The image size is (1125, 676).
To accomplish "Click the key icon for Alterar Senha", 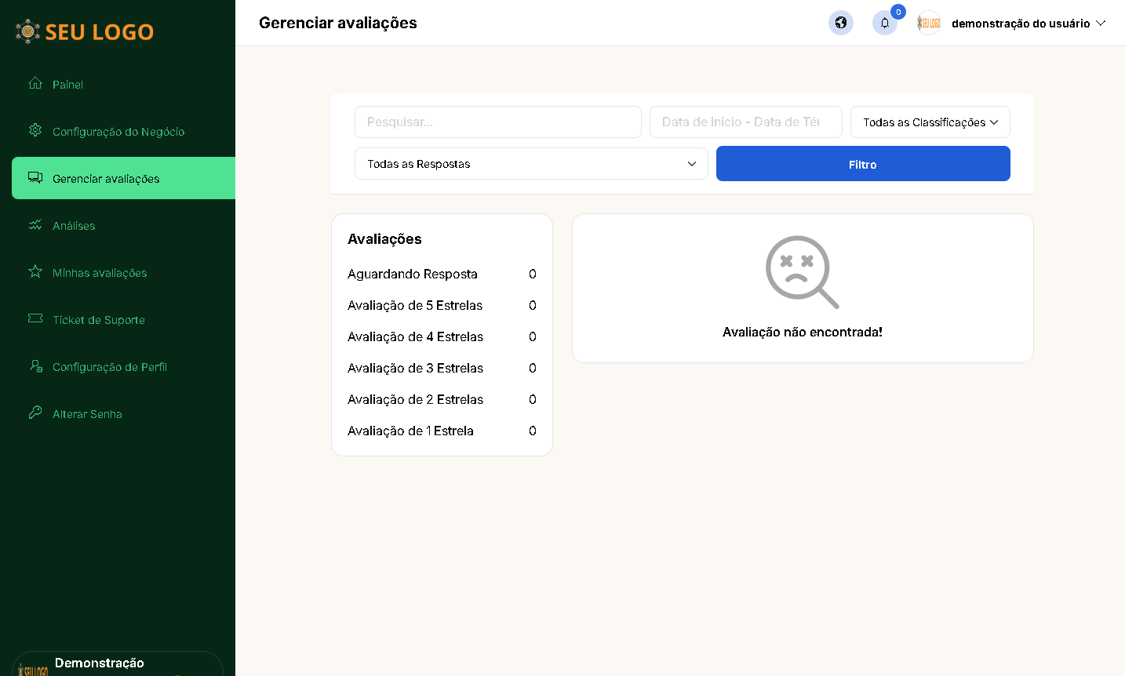I will [x=35, y=413].
